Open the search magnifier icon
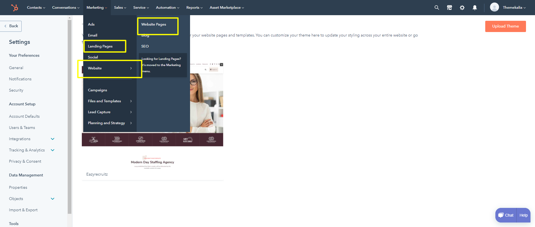The image size is (535, 227). pos(437,8)
